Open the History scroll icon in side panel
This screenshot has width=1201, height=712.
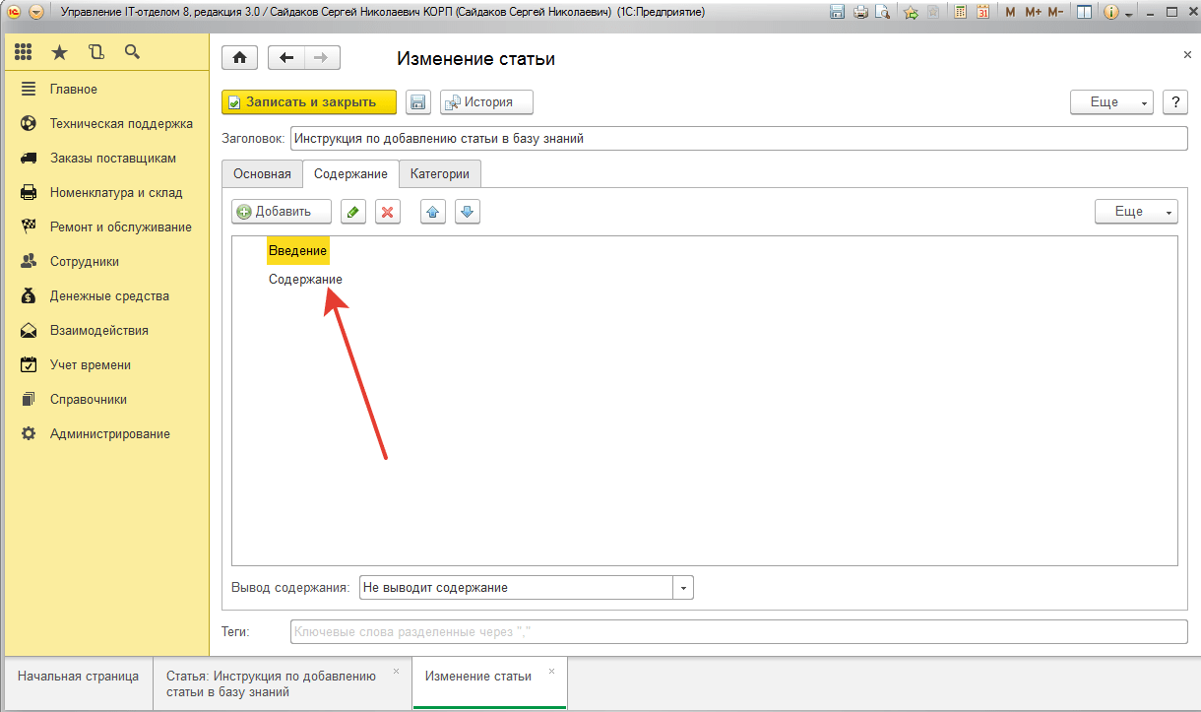pyautogui.click(x=95, y=52)
